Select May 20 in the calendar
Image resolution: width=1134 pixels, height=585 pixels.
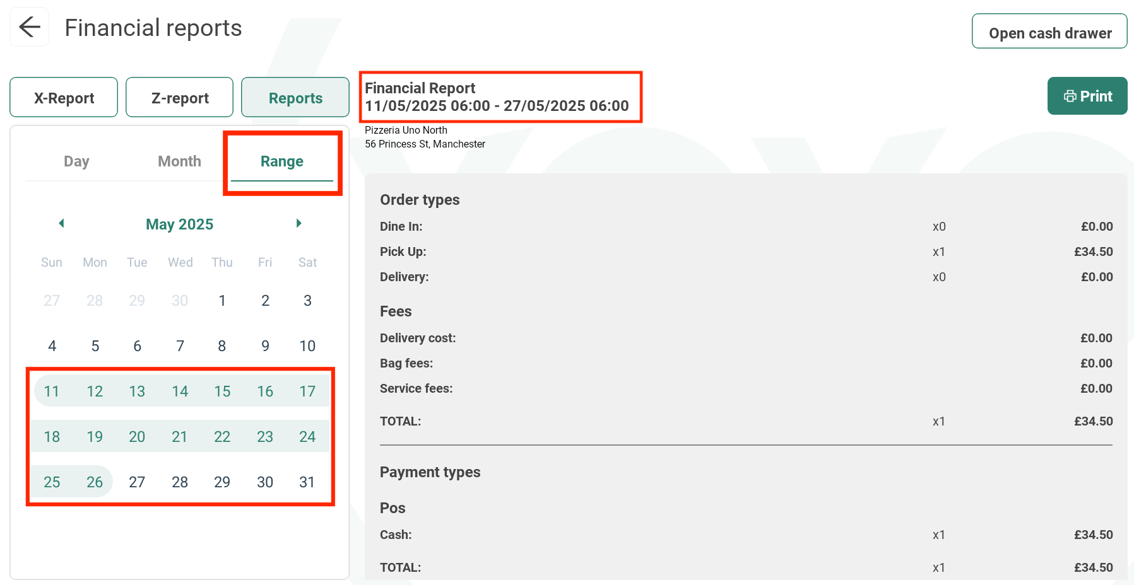[137, 437]
